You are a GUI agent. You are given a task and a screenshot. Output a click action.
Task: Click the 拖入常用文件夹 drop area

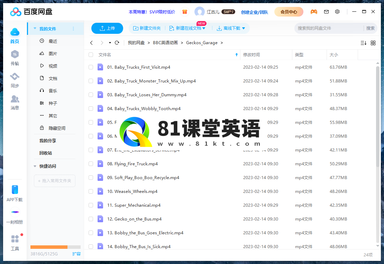point(55,181)
